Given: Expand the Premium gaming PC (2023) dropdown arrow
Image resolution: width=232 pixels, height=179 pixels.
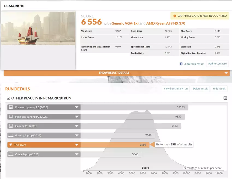Looking at the screenshot, I should pyautogui.click(x=77, y=107).
